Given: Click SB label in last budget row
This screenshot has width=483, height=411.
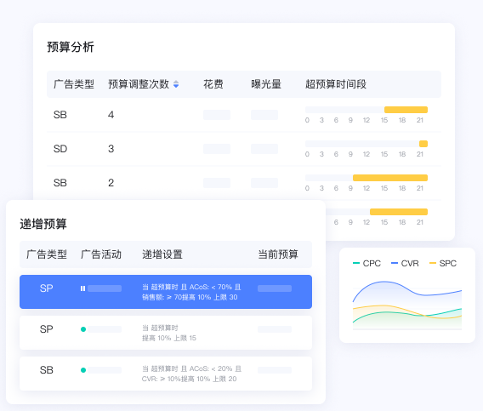Looking at the screenshot, I should (x=47, y=369).
